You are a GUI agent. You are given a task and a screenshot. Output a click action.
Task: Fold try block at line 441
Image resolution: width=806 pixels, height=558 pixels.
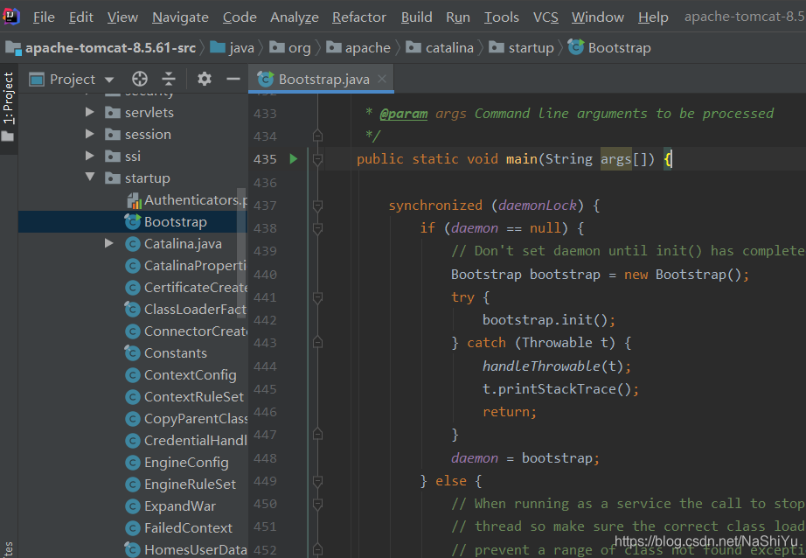tap(317, 297)
